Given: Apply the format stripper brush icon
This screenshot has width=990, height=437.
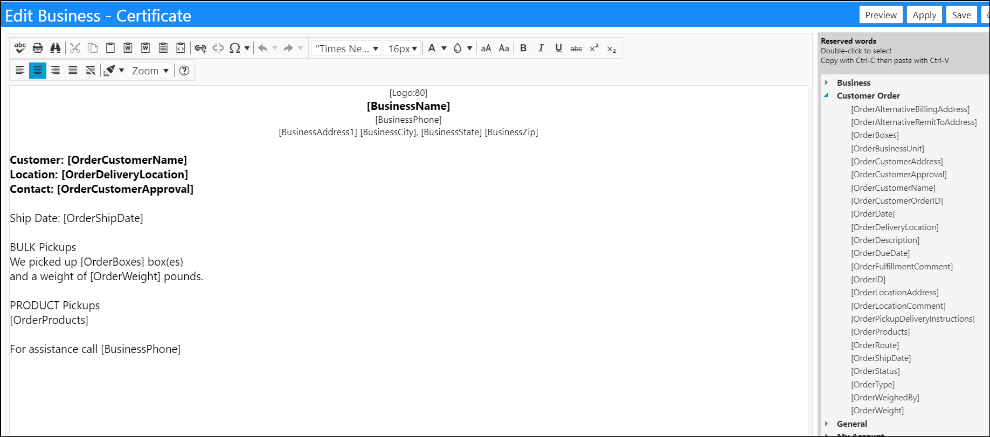Looking at the screenshot, I should point(109,71).
